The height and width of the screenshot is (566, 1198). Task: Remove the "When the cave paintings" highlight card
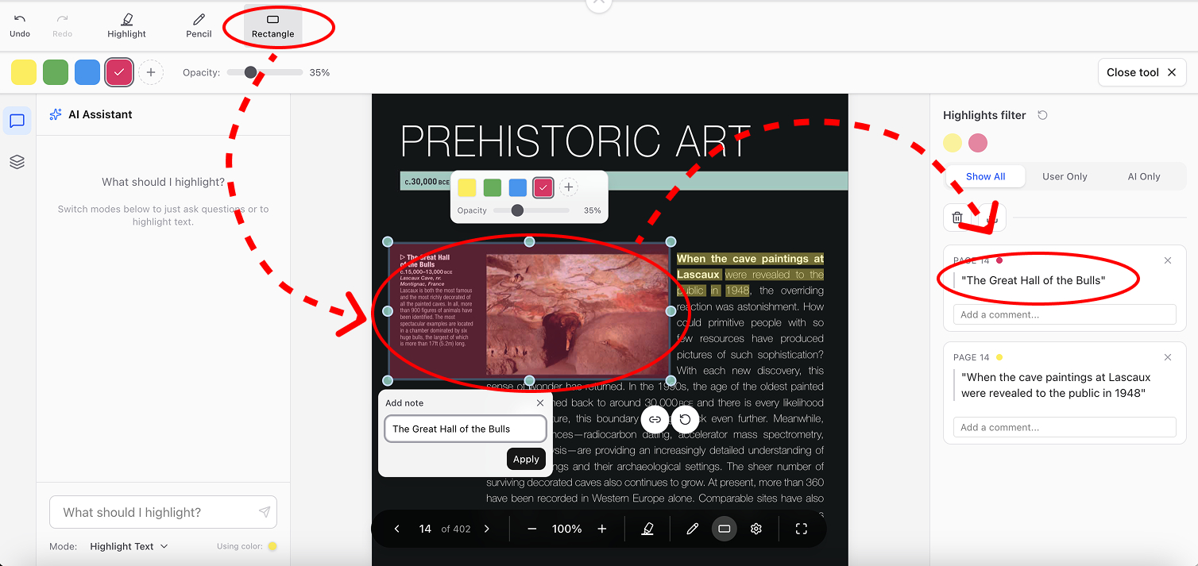click(1168, 357)
